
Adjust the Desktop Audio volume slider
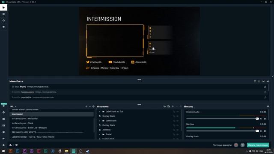tap(223, 119)
